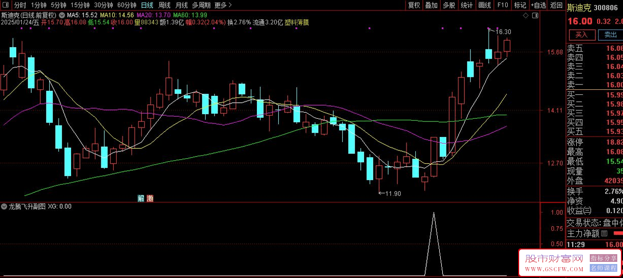Screen dimensions: 623x278
Task: Expand the 斯迪克 main chart indicator dropdown
Action: tap(63, 15)
